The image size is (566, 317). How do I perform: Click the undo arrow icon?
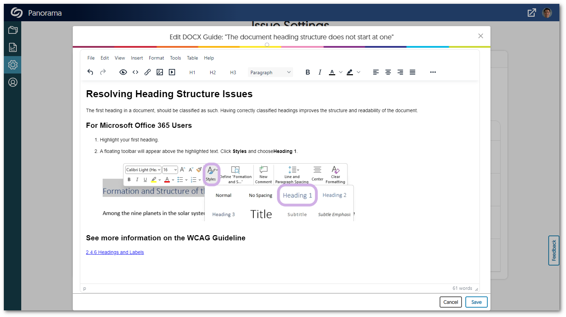(90, 72)
